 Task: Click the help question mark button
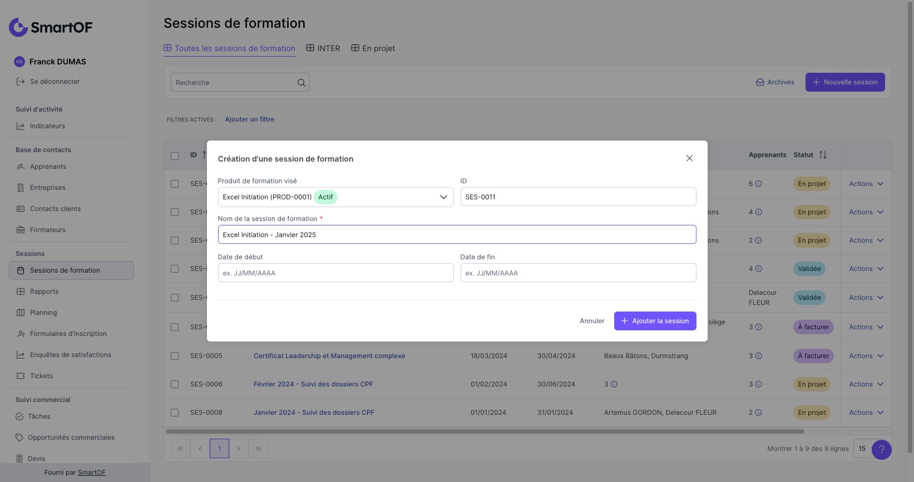click(x=881, y=449)
